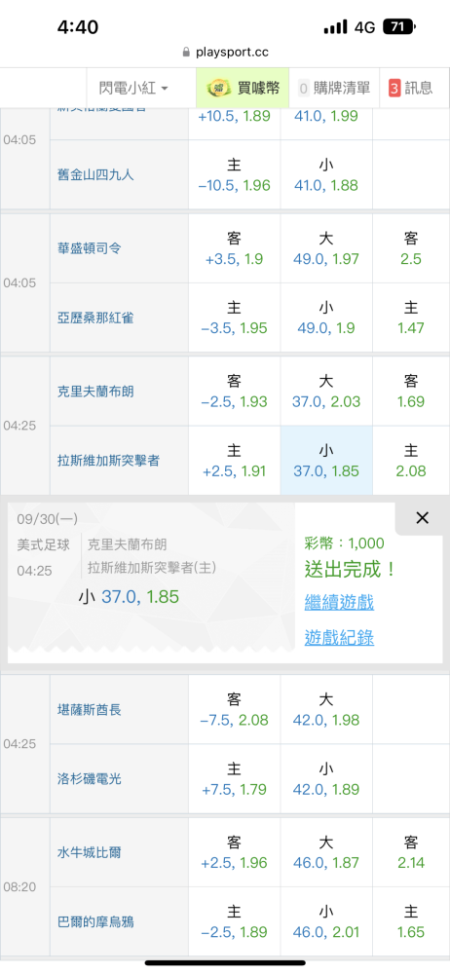450x974 pixels.
Task: Select 客 −2.5, 1.93 spread for 克里夫蘭布朗
Action: 235,391
